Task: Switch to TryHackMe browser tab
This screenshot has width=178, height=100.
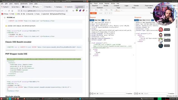Action: (5, 7)
